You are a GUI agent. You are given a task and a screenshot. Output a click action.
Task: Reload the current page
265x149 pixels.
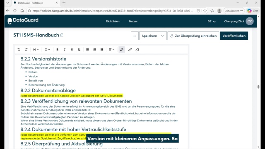tap(15, 11)
